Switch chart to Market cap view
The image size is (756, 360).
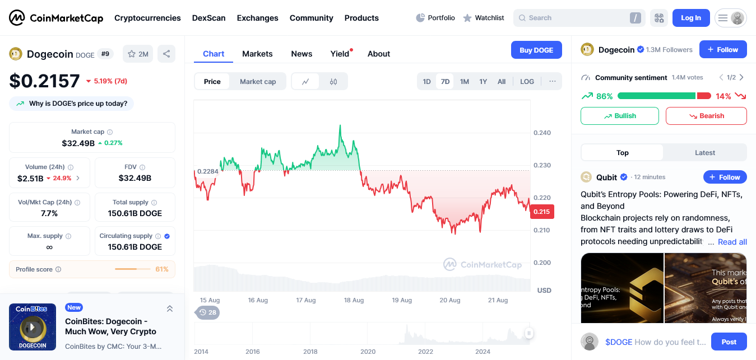click(x=258, y=82)
